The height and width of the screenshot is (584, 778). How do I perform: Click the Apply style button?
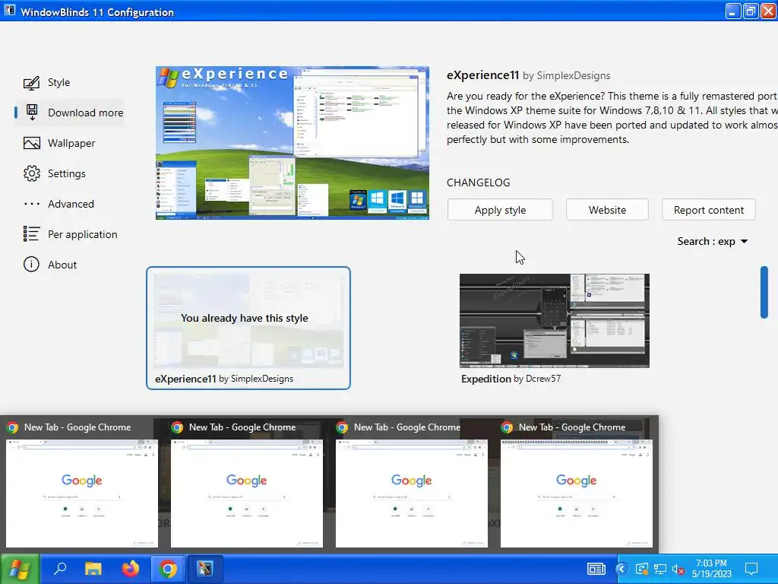(x=500, y=210)
